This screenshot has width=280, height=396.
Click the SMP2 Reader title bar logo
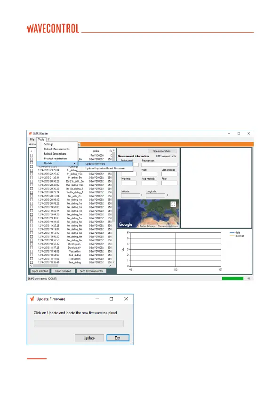[x=30, y=134]
